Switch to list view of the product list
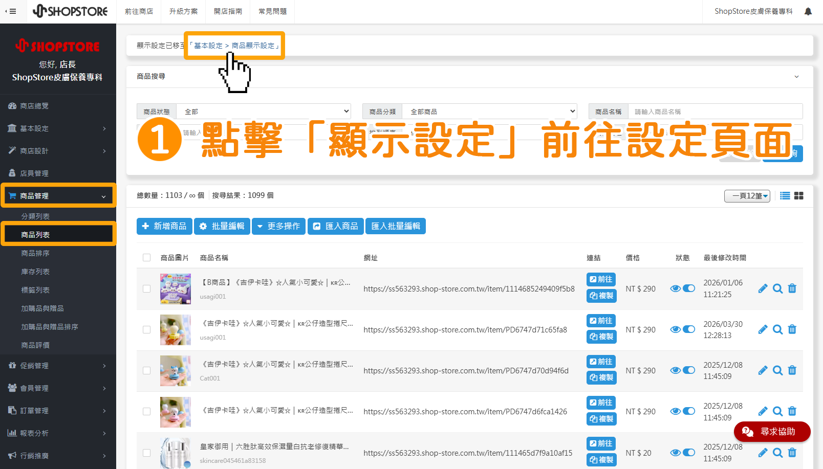 (x=785, y=195)
